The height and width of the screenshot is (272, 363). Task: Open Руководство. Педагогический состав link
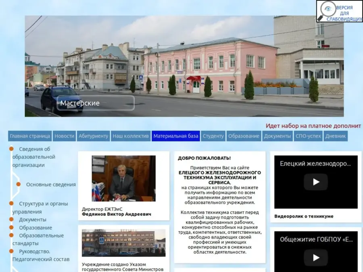(41, 255)
